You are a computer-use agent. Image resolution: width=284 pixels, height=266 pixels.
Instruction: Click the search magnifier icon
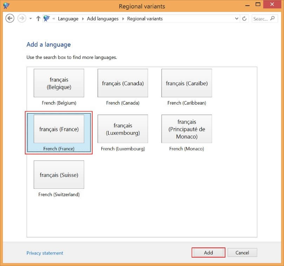click(x=272, y=18)
